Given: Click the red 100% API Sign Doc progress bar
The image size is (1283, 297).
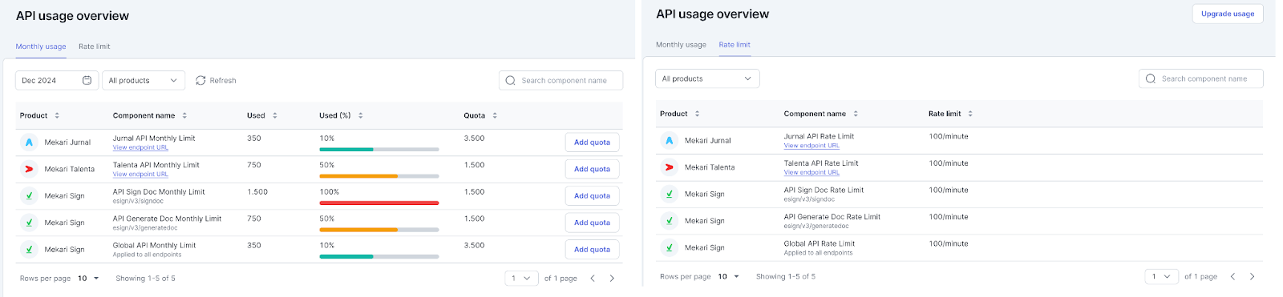Looking at the screenshot, I should 378,203.
